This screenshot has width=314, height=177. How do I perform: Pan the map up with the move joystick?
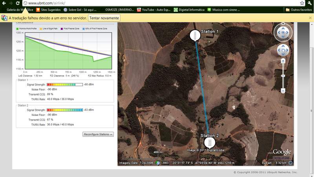pyautogui.click(x=283, y=46)
